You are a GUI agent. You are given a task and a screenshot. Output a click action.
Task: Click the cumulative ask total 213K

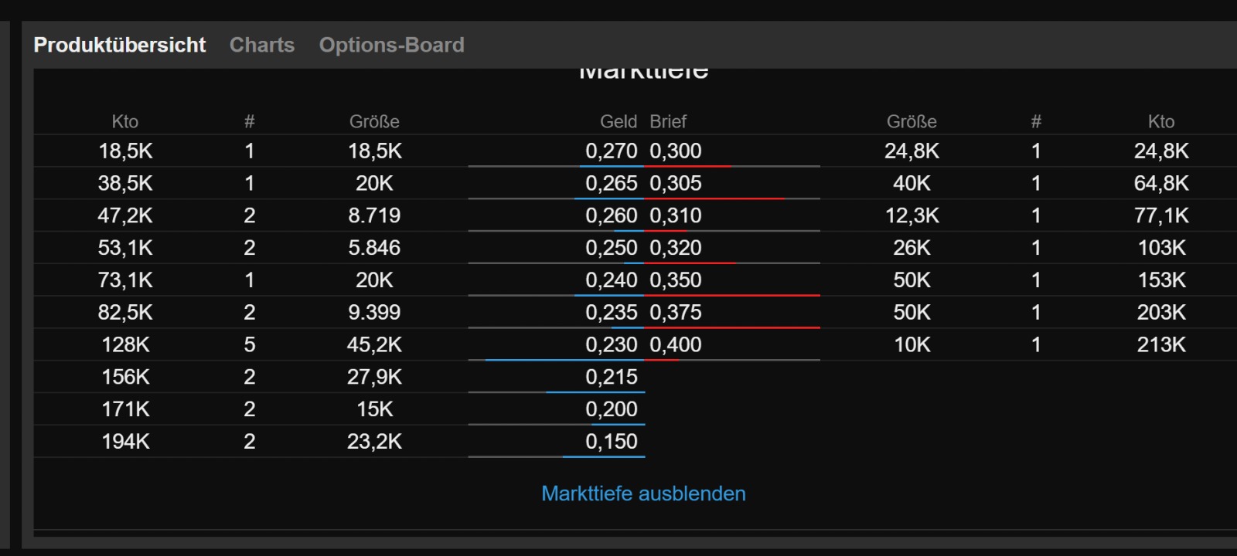(1160, 344)
